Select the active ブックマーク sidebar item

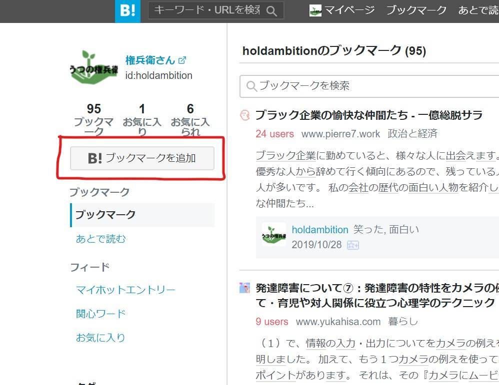point(142,215)
